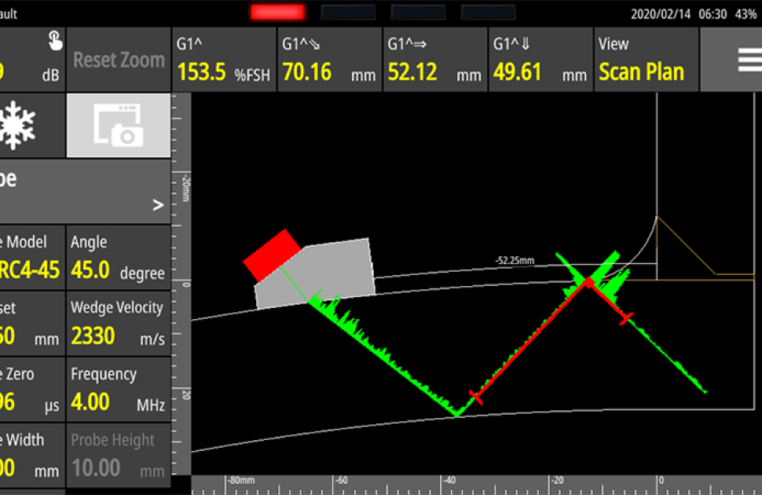The width and height of the screenshot is (762, 495).
Task: Open the Angle value selector
Action: [118, 257]
